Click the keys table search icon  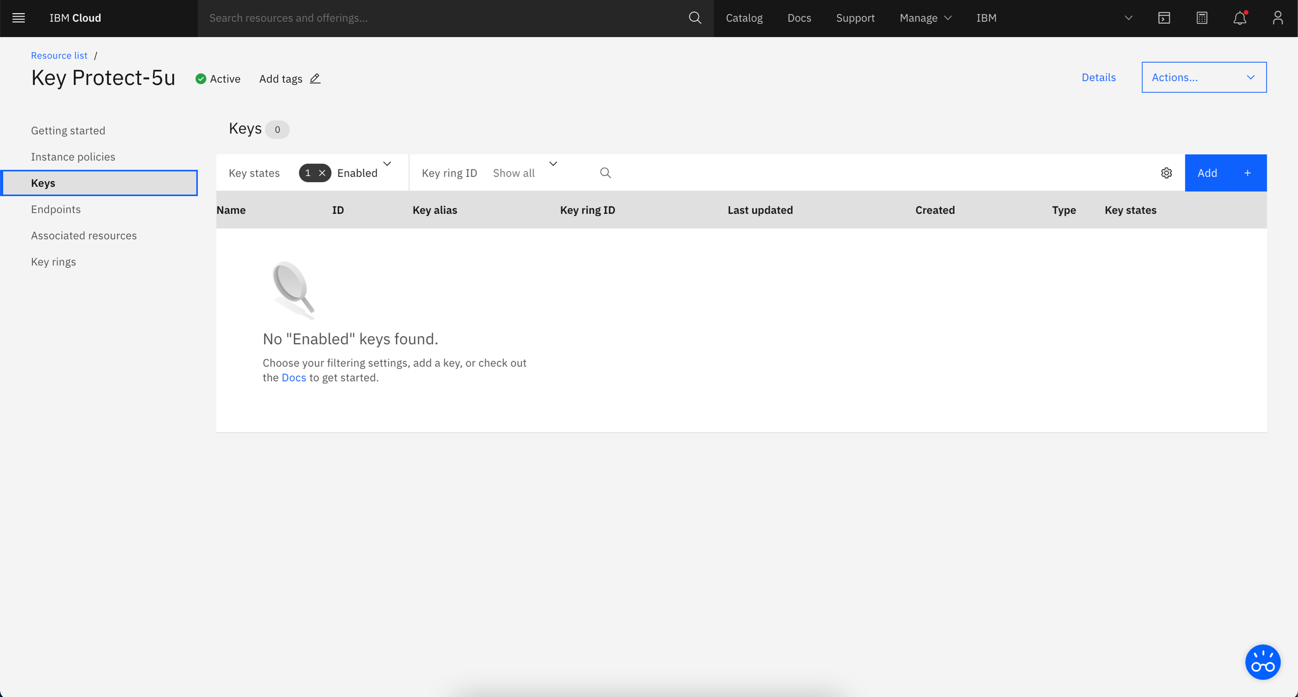[605, 173]
